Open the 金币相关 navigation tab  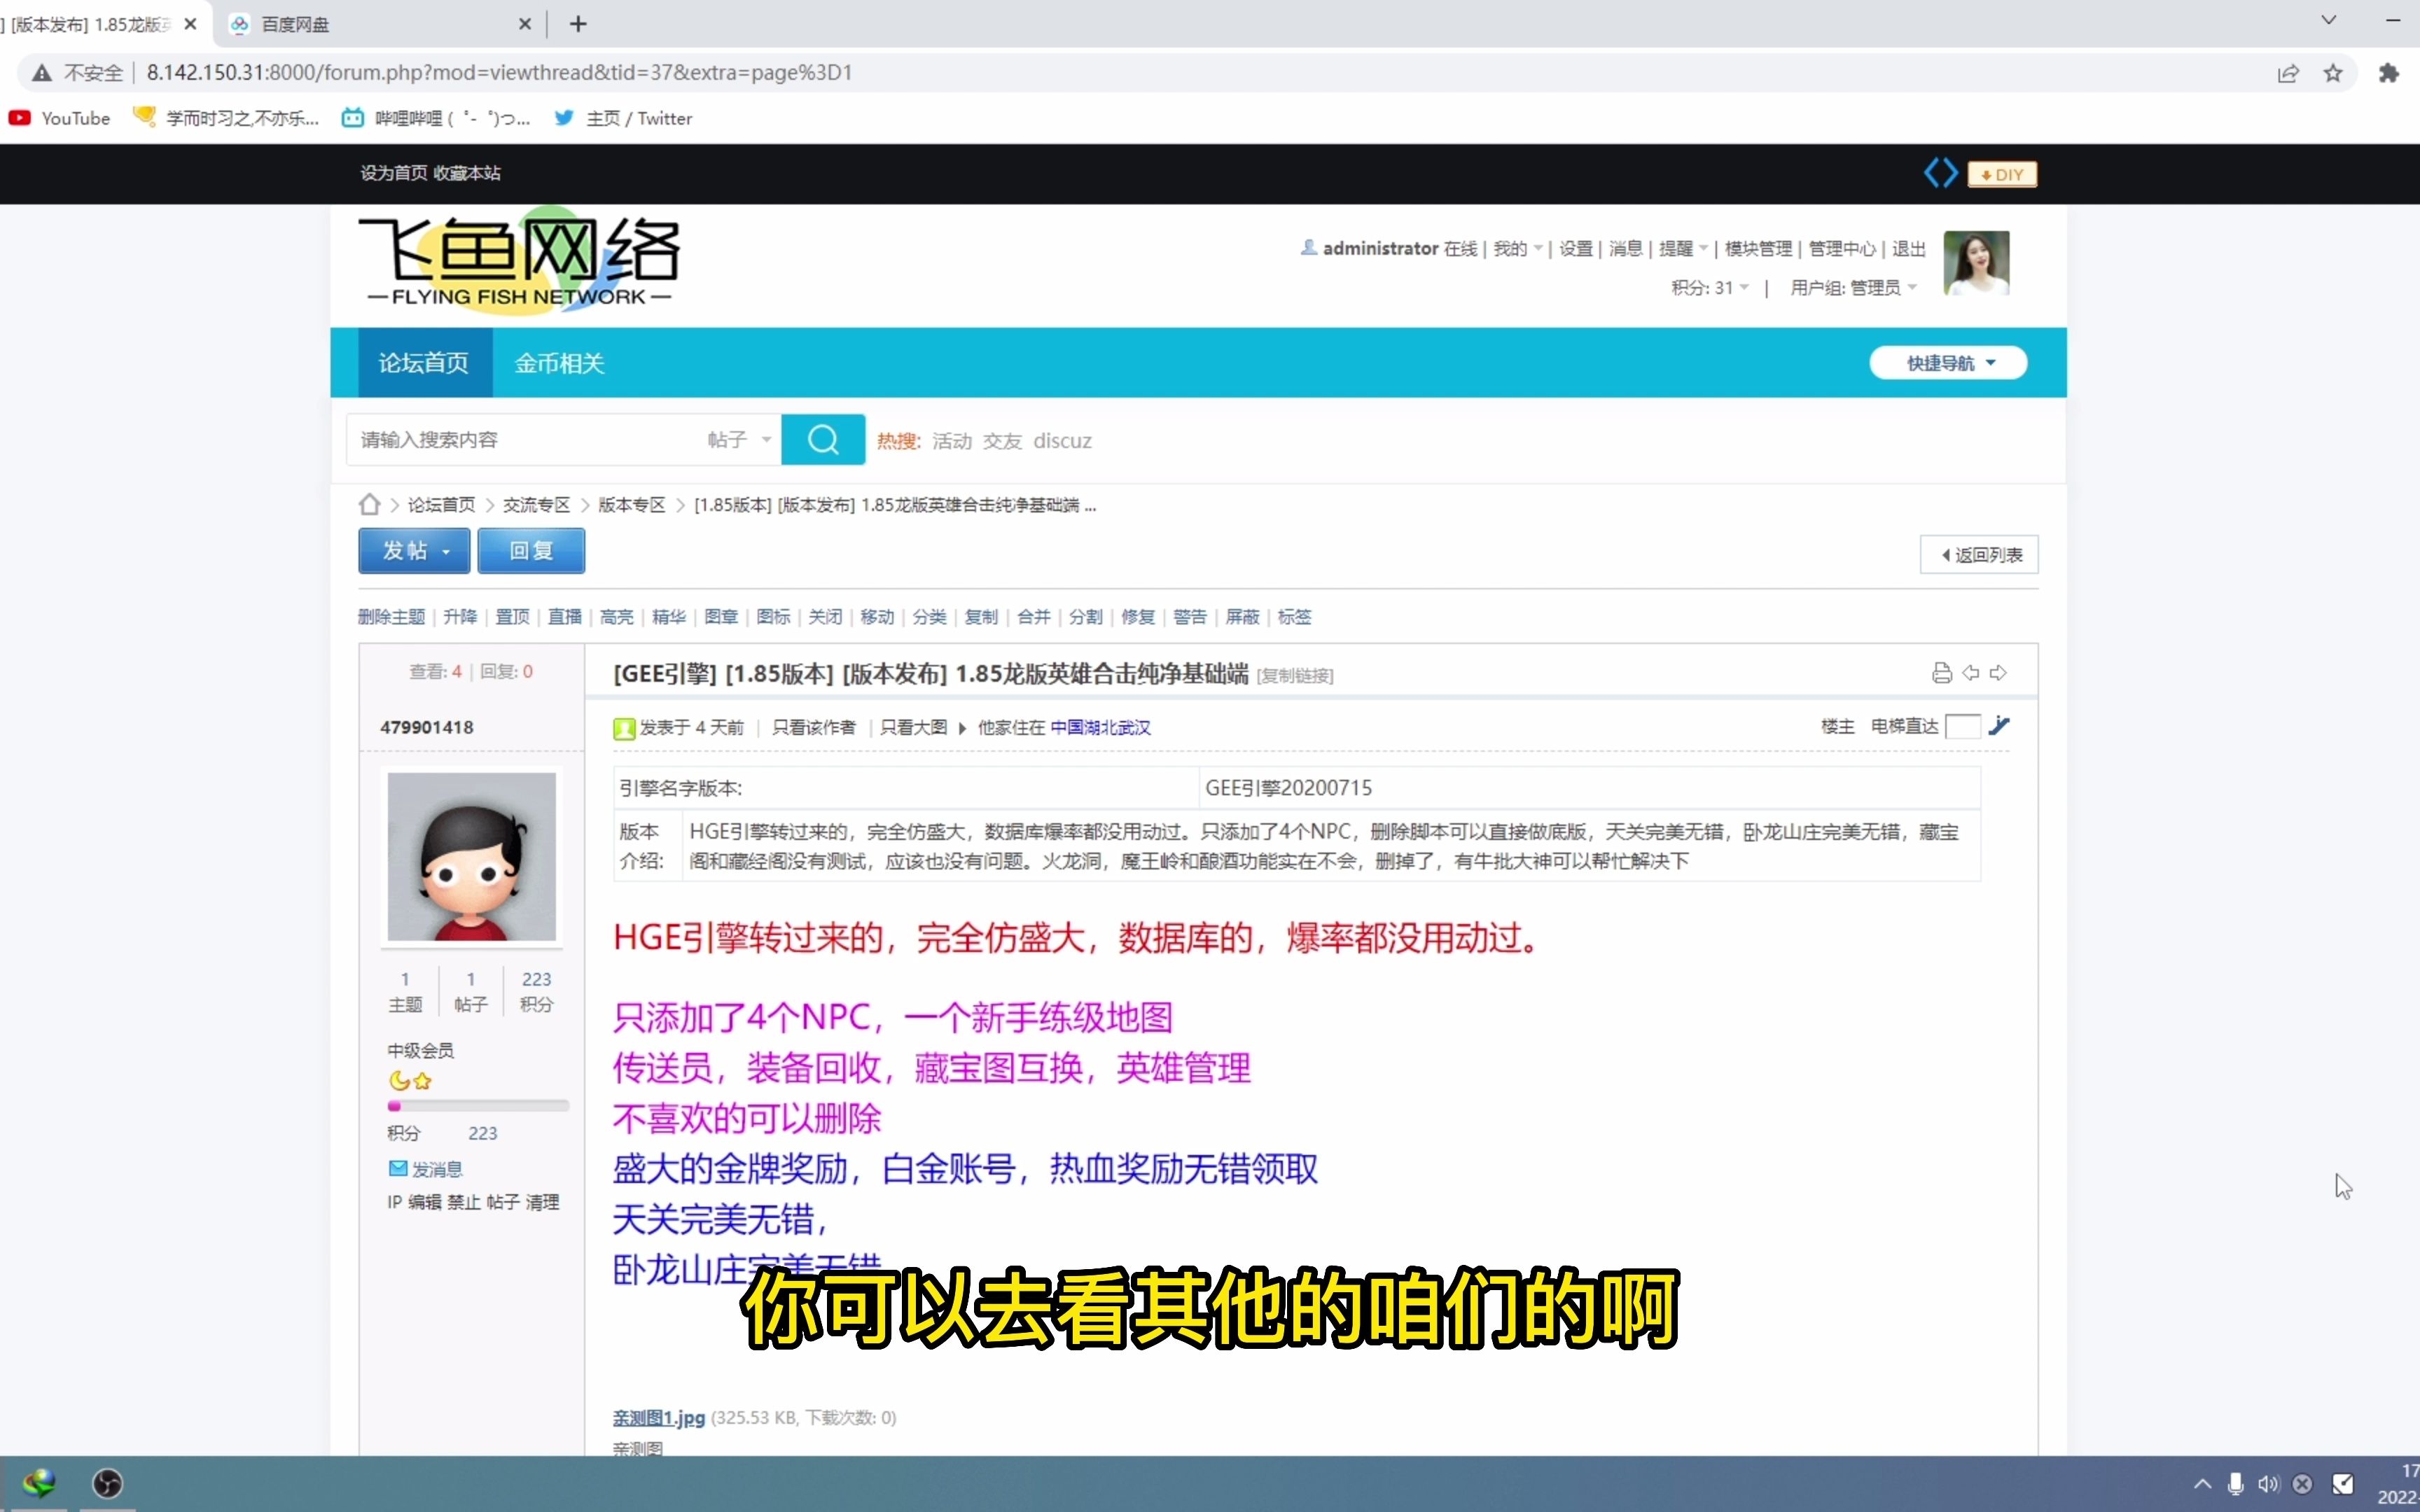559,363
